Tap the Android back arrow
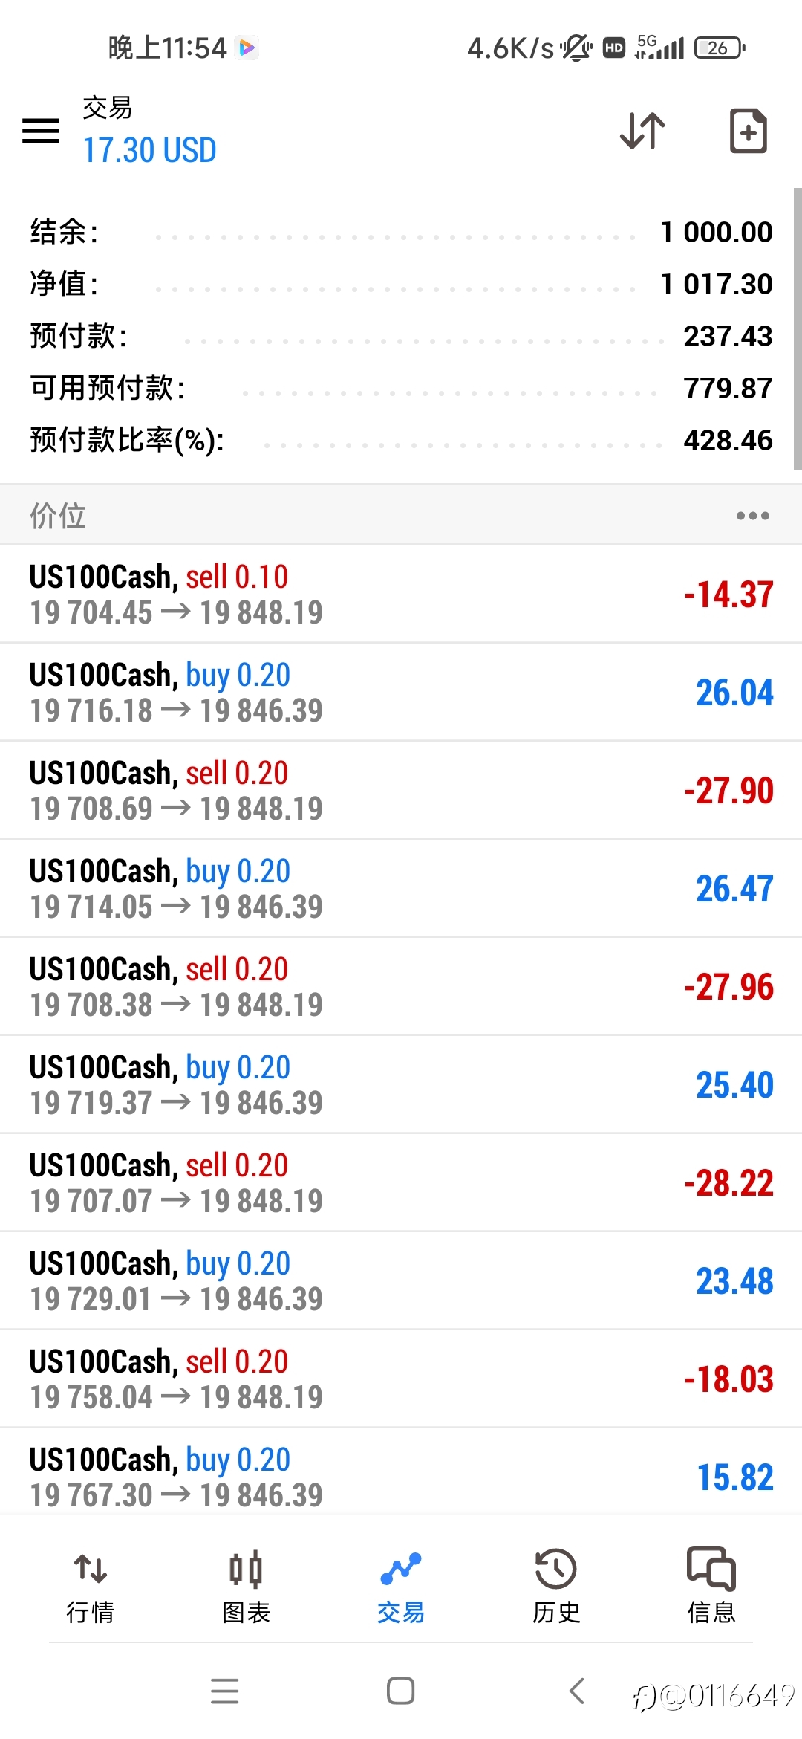802x1739 pixels. point(577,1691)
